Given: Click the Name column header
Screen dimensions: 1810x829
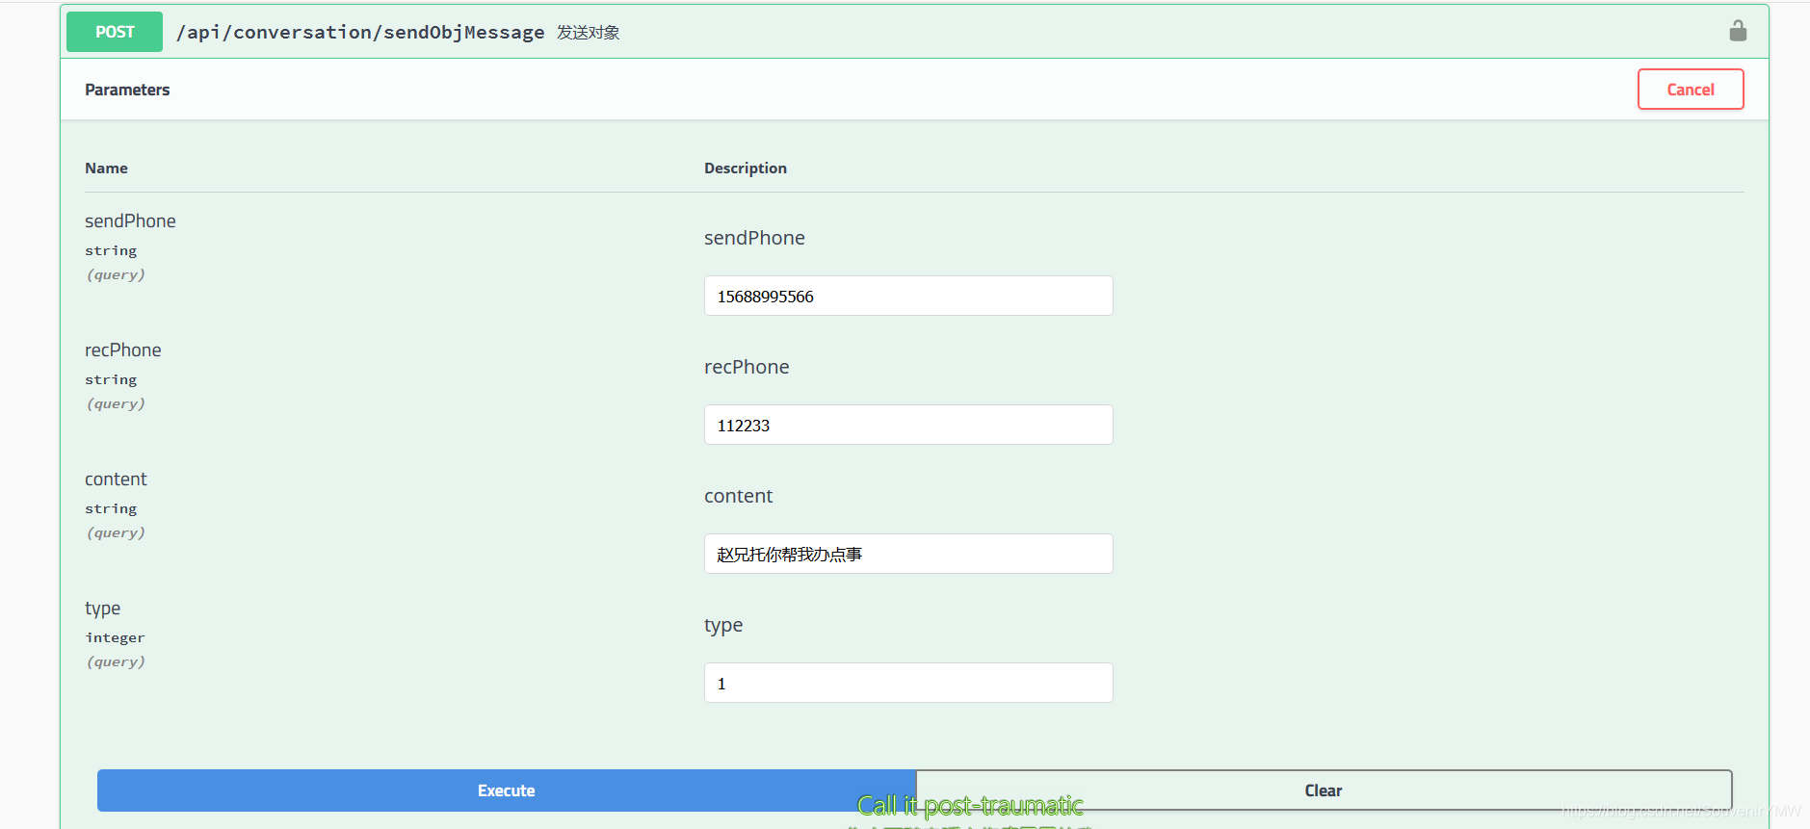Looking at the screenshot, I should coord(106,168).
